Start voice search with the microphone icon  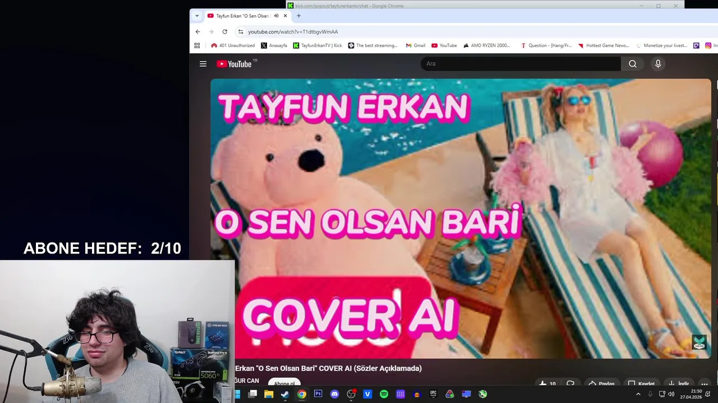658,64
